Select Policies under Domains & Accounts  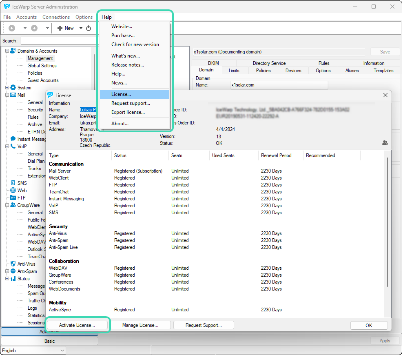[35, 73]
